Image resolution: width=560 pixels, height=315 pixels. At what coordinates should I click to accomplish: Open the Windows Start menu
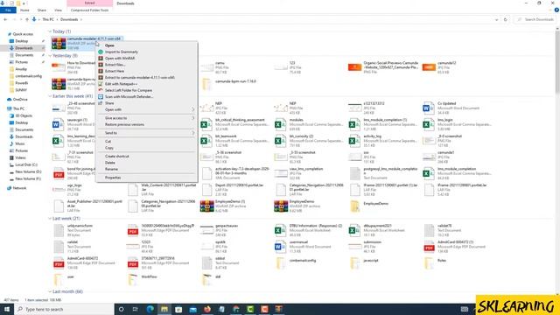click(x=7, y=309)
